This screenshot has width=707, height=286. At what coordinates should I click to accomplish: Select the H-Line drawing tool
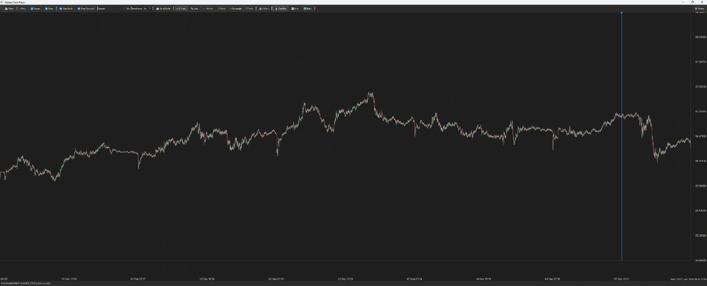[208, 9]
